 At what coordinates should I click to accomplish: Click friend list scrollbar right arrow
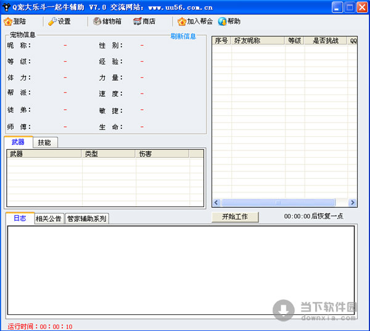(353, 202)
